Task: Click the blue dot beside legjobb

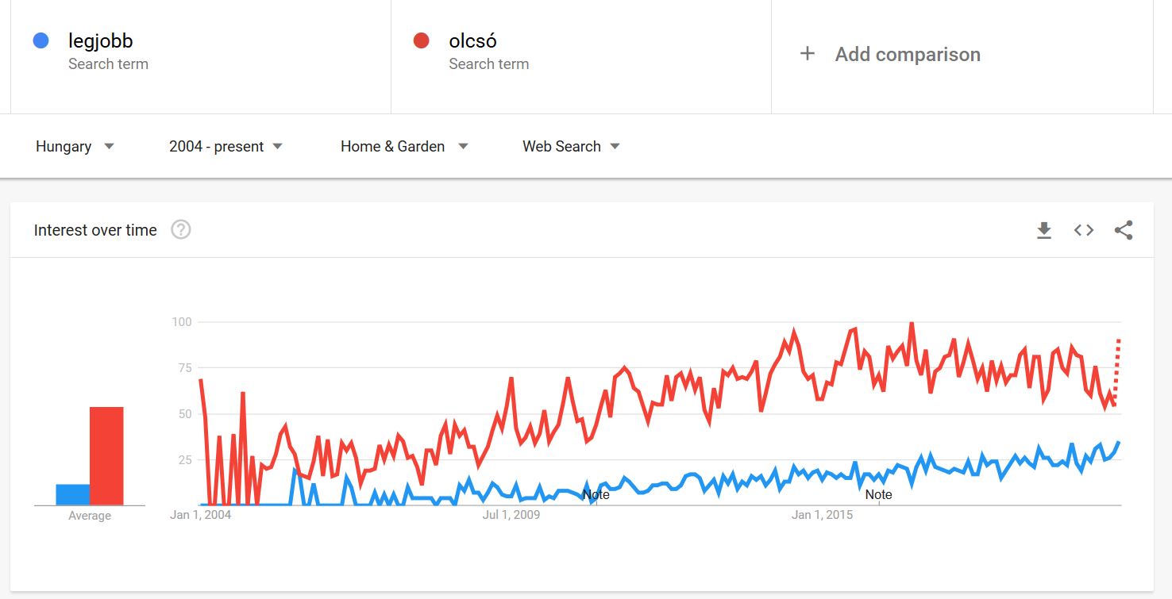Action: click(x=41, y=40)
